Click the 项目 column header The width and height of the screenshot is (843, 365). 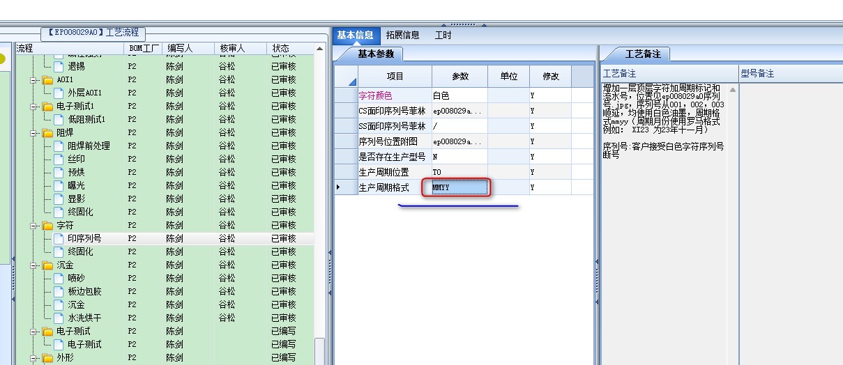pyautogui.click(x=395, y=77)
